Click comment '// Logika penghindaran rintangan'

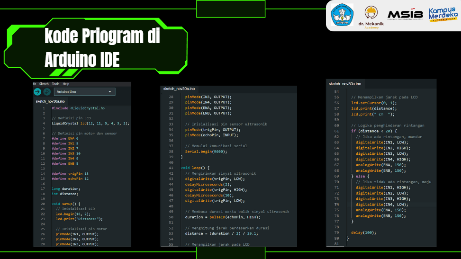pyautogui.click(x=388, y=125)
